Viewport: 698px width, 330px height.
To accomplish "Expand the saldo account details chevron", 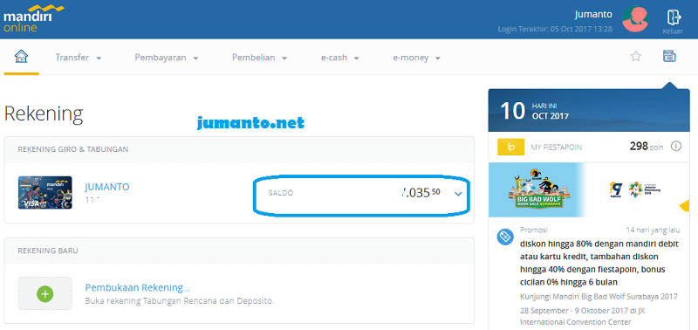I will tap(459, 194).
